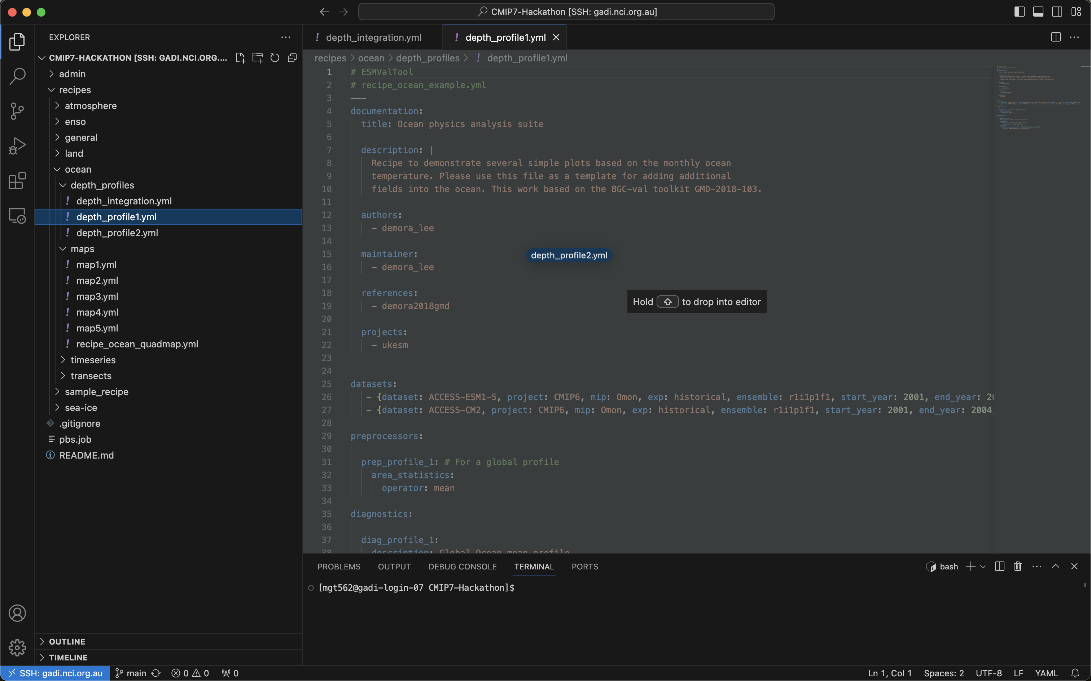This screenshot has height=681, width=1091.
Task: Click the ocean breadcrumb segment
Action: (x=371, y=58)
